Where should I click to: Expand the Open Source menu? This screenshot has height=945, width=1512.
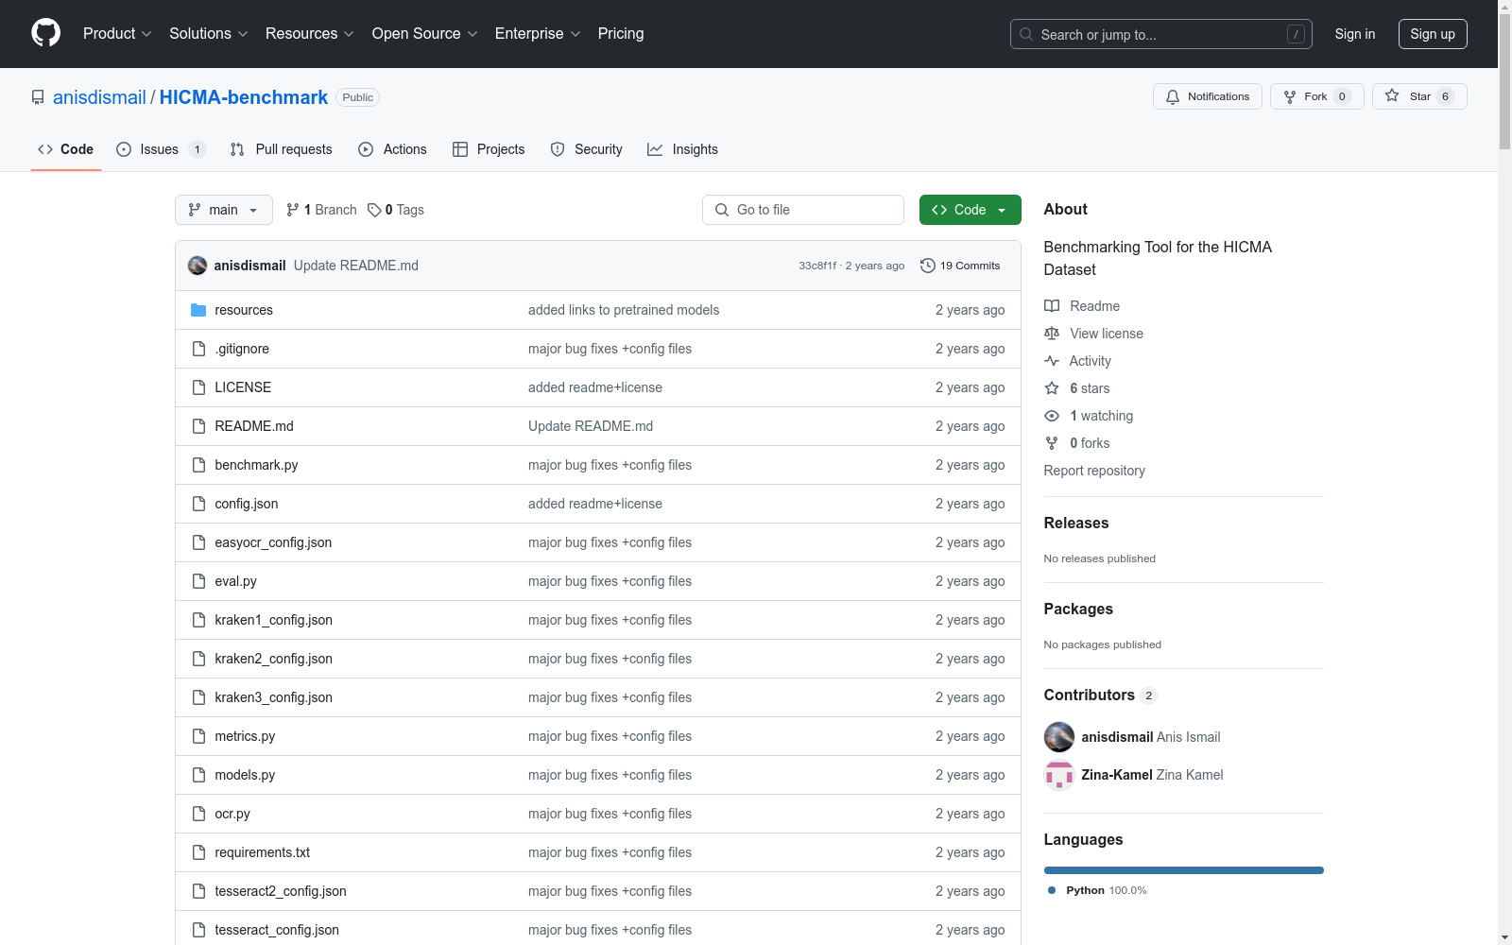coord(425,33)
